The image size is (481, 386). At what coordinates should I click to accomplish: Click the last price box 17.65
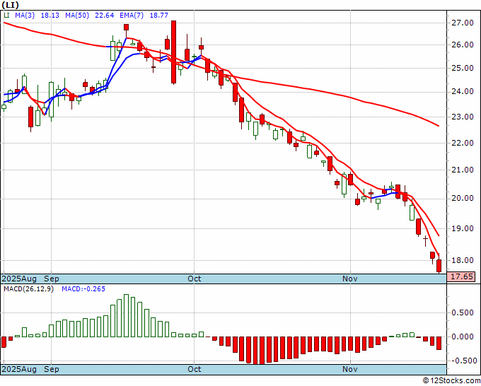click(461, 276)
